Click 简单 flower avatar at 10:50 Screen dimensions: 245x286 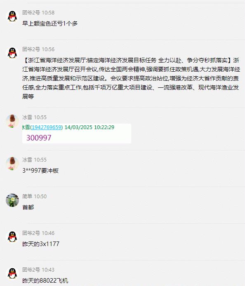click(12, 200)
